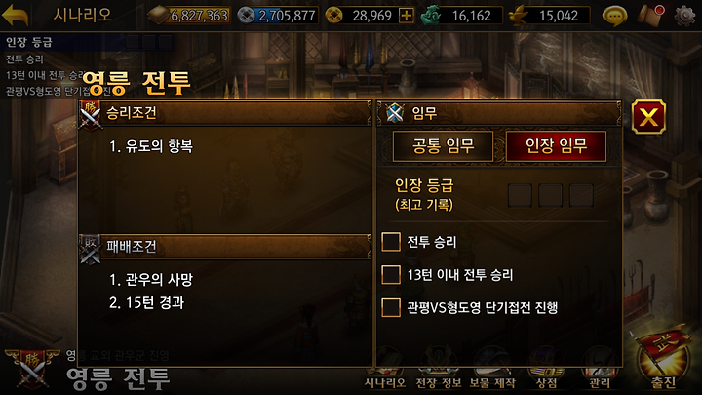Switch to the 공통 임무 tab
Viewport: 702px width, 395px height.
point(443,146)
